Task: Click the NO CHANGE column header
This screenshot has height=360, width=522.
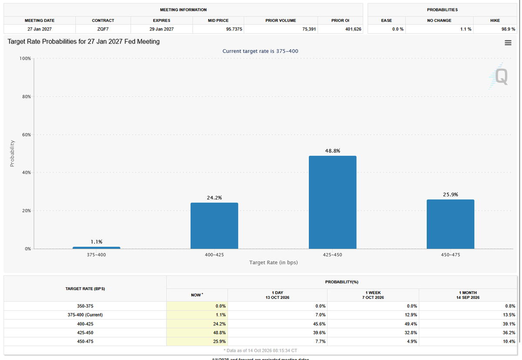Action: pyautogui.click(x=439, y=20)
